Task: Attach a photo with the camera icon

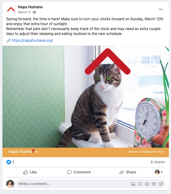Action: click(x=147, y=184)
